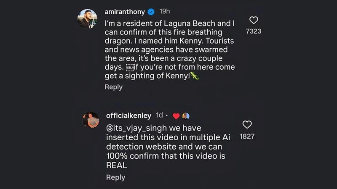View the 7323 likes count
Viewport: 337px width, 189px height.
254,31
